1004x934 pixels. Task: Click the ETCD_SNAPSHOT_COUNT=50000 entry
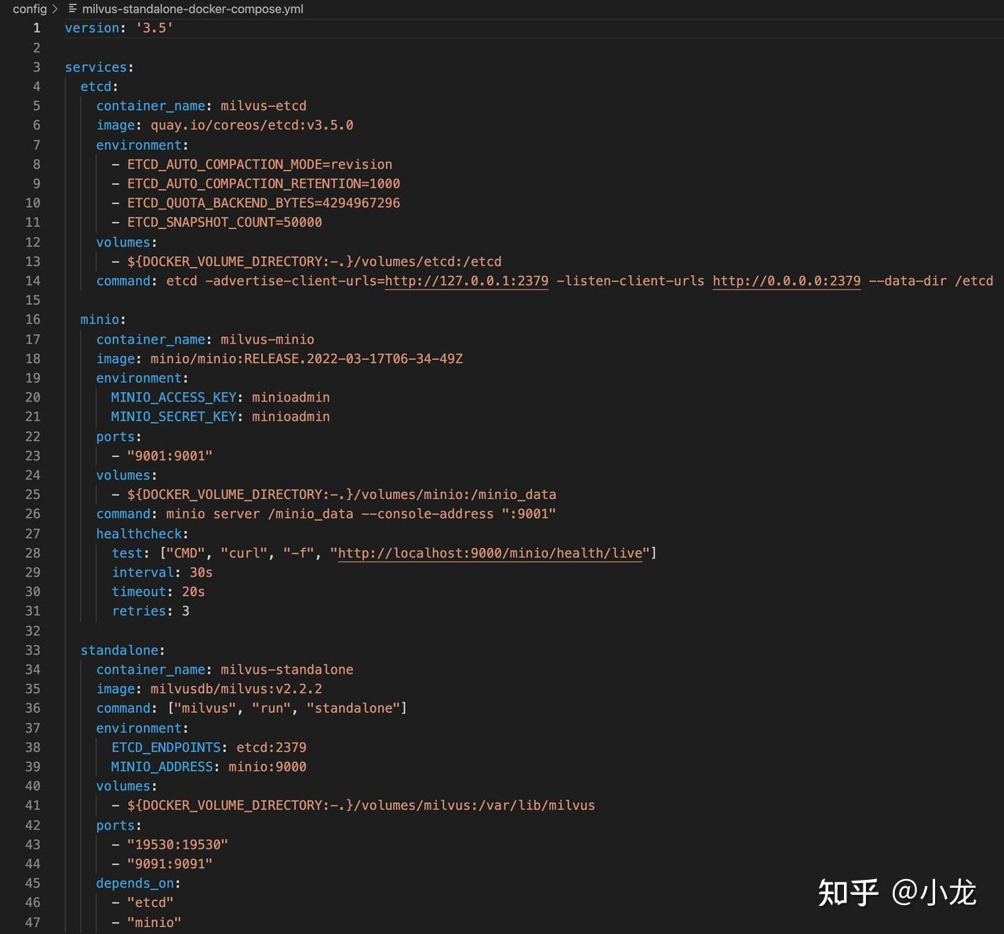point(224,223)
